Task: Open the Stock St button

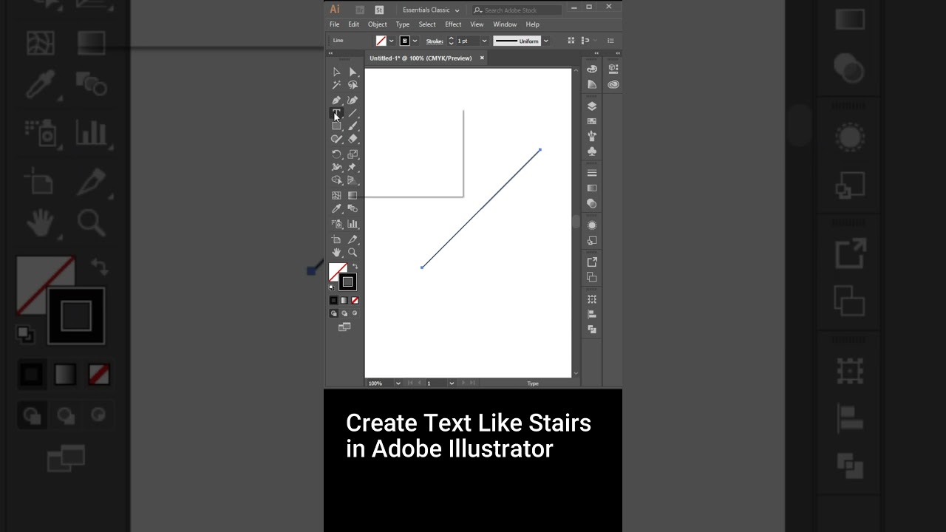Action: click(379, 10)
